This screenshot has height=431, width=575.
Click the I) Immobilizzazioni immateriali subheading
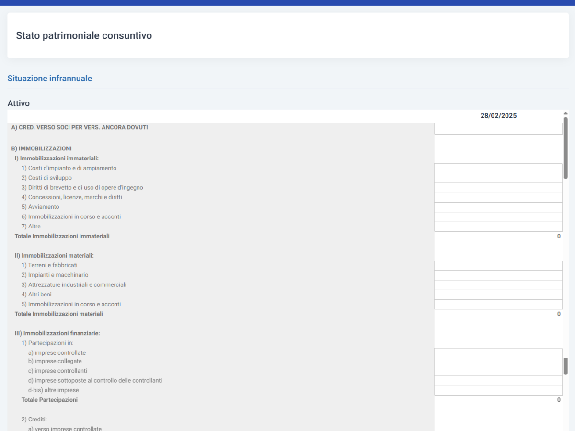[57, 159]
